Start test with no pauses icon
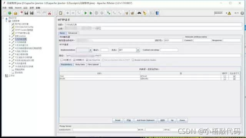This screenshot has height=138, width=246. (91, 13)
